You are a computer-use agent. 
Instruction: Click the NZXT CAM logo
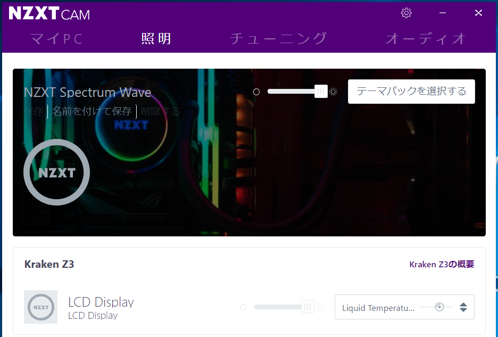[x=49, y=13]
